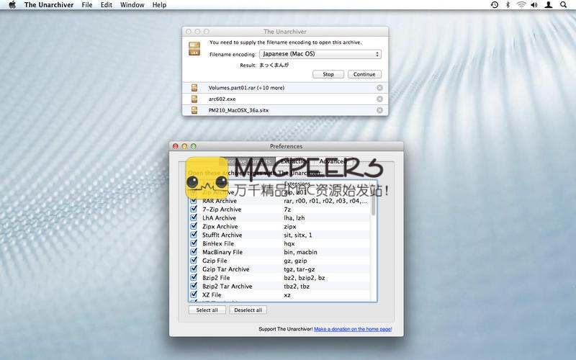Open the File menu
Screen dimensions: 576x360
[87, 5]
